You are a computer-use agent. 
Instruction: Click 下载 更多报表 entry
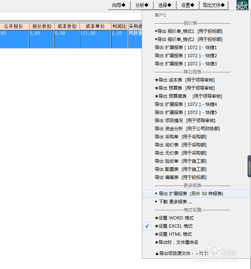tap(196, 202)
